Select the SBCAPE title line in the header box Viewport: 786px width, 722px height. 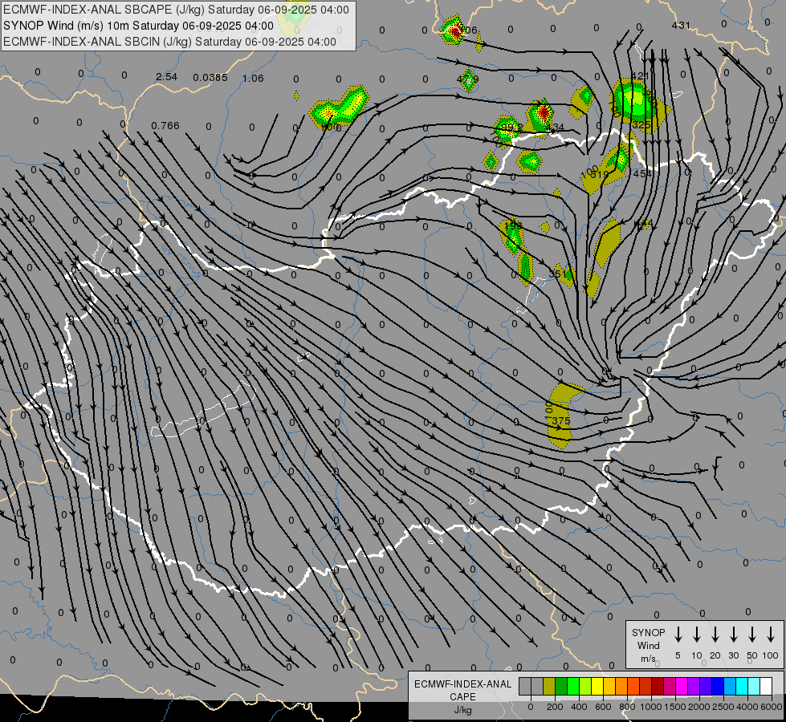pos(176,10)
